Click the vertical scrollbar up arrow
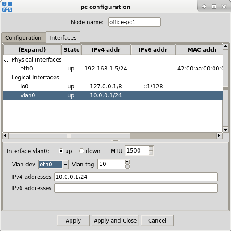This screenshot has width=231, height=231. tap(226, 46)
